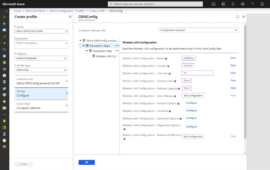The height and width of the screenshot is (170, 270).
Task: Open Azure Cosmos DB planet icon
Action: click(x=5, y=89)
